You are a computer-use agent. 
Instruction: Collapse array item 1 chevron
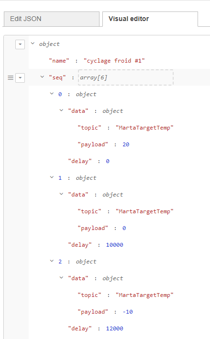pos(52,177)
